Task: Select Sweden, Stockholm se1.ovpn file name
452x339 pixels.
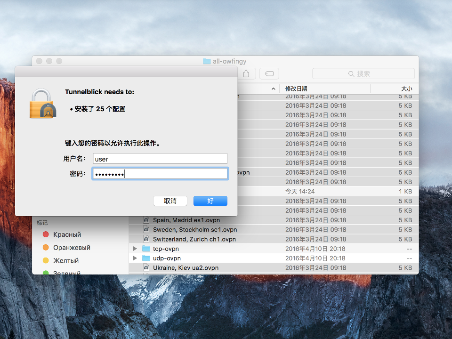Action: pos(195,229)
